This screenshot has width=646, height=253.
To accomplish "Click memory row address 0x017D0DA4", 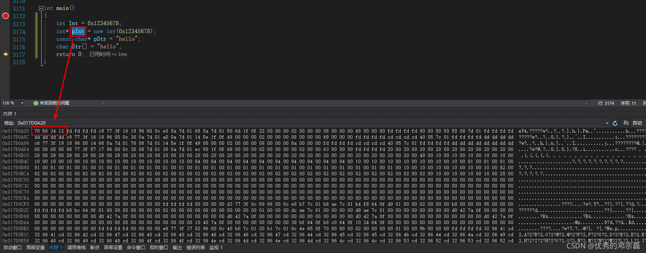I will pos(16,223).
